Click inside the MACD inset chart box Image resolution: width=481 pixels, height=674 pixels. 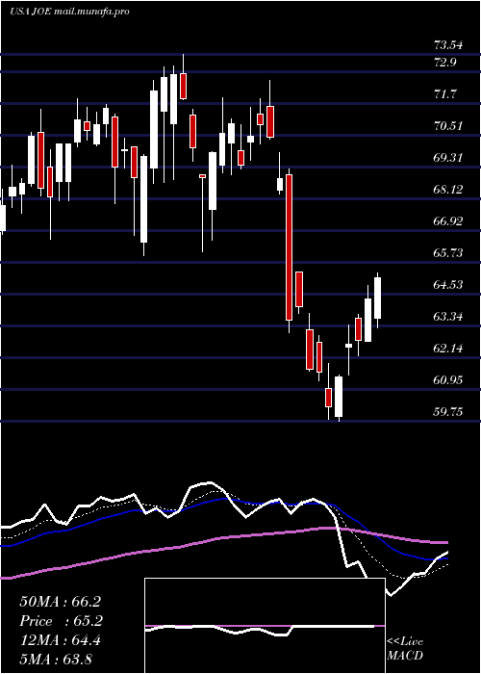click(x=265, y=626)
